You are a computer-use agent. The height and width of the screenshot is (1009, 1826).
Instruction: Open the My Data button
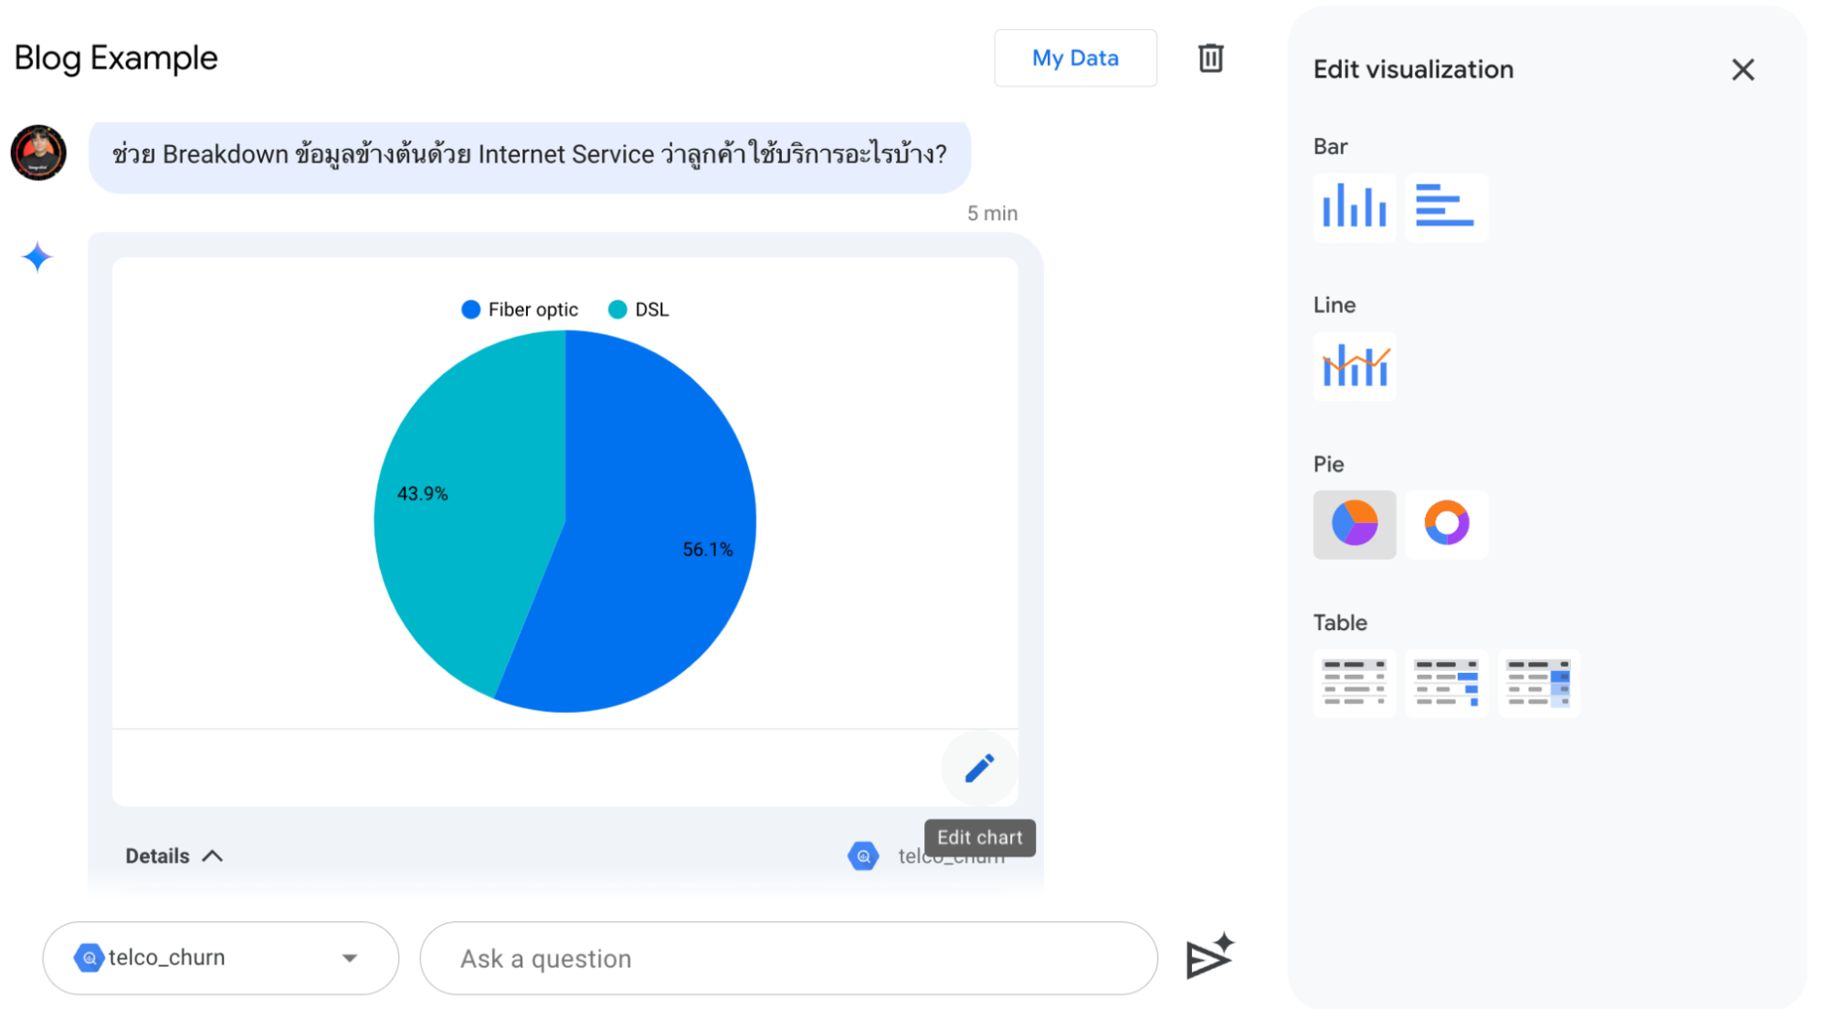pos(1075,58)
